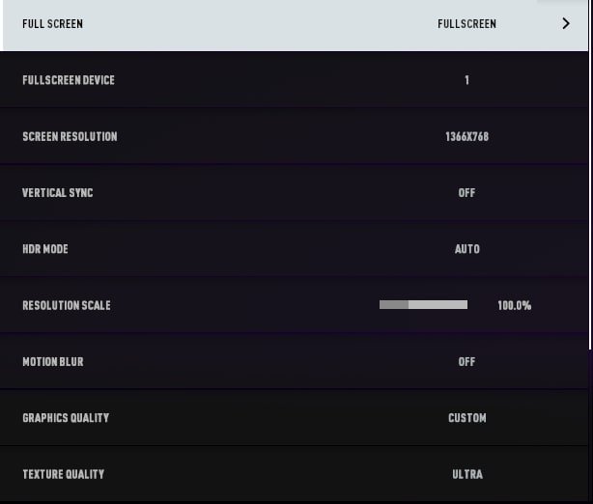Select the Resolution Scale setting label

67,306
